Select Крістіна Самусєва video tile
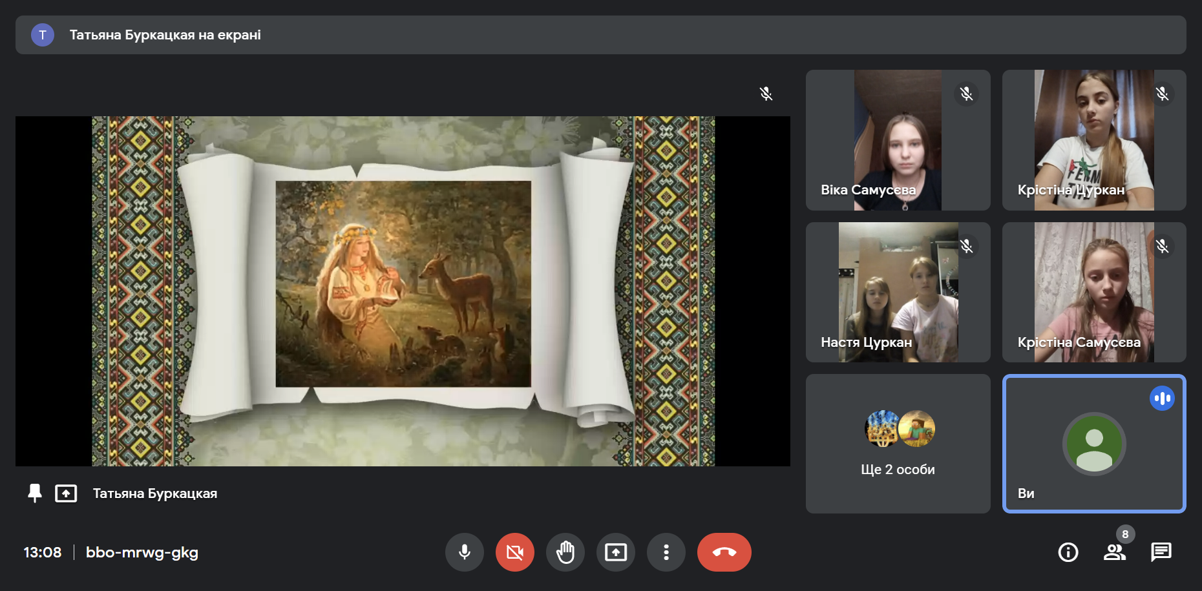 click(x=1094, y=293)
